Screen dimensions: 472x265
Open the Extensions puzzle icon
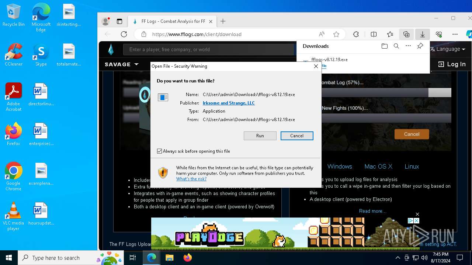pos(356,34)
